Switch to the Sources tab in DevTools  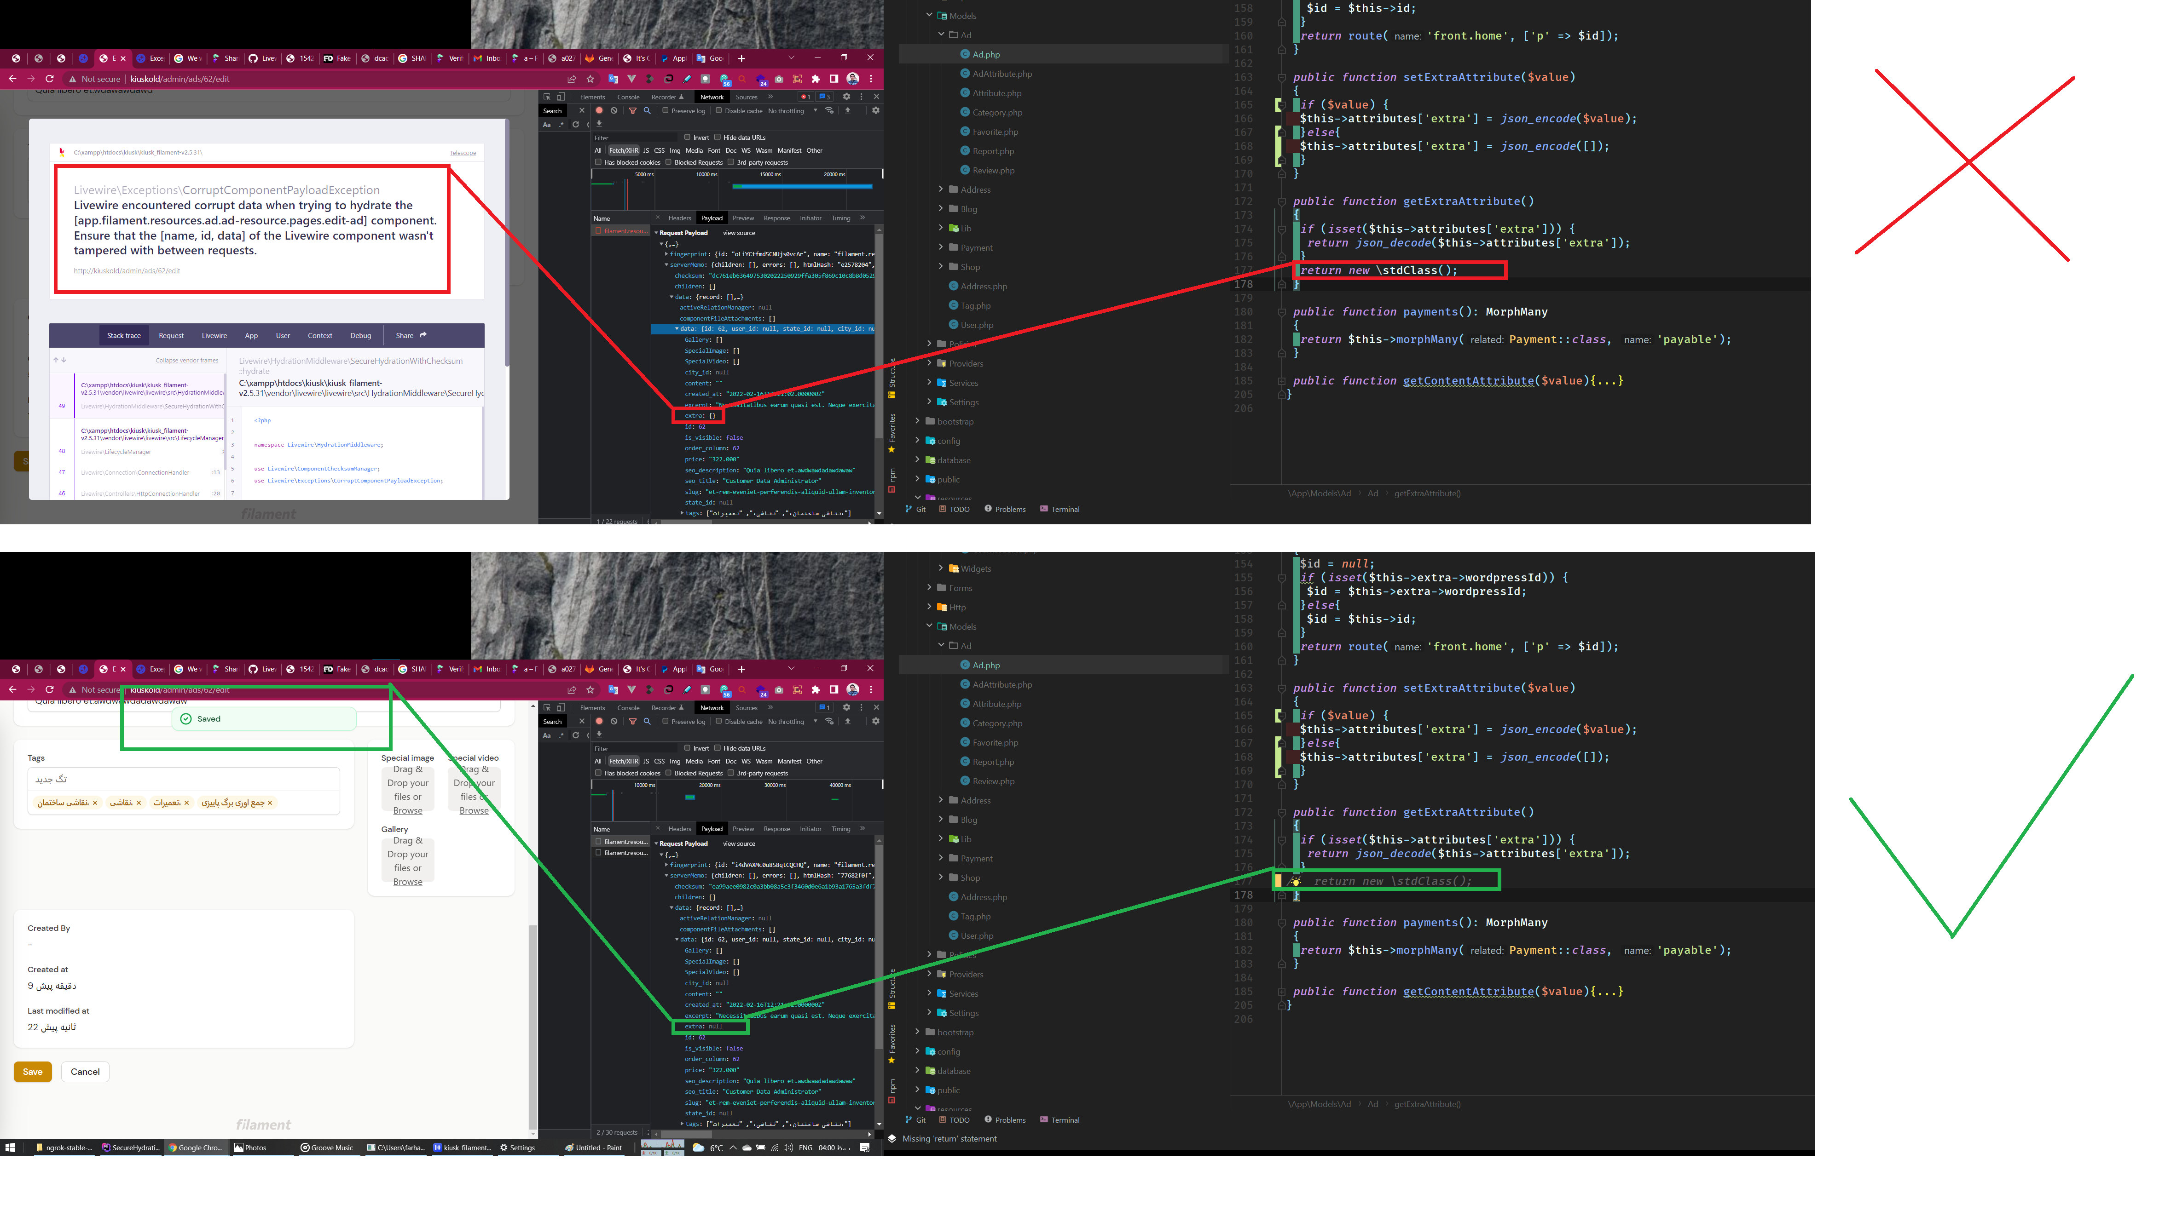tap(747, 98)
